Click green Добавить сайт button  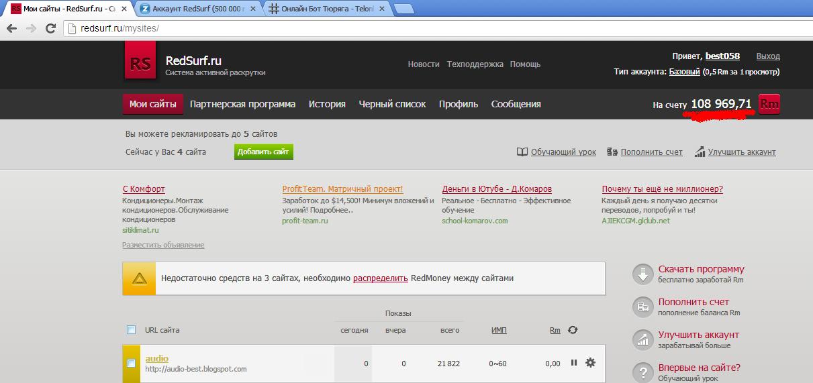pos(264,152)
